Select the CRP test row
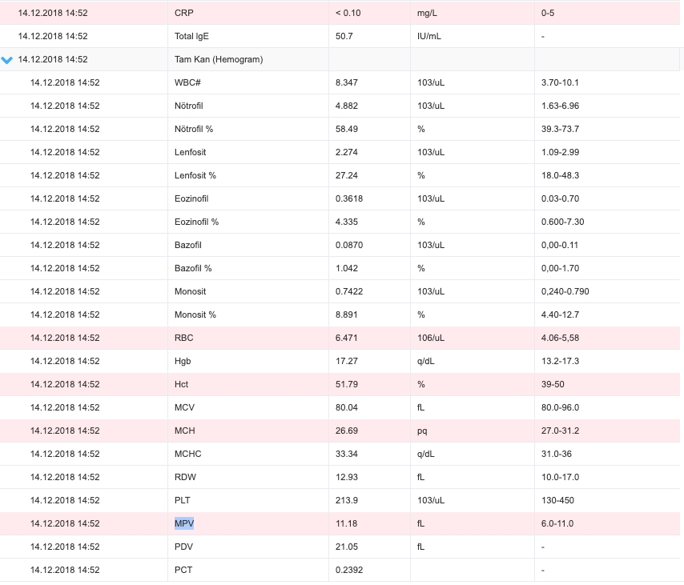684x585 pixels. click(340, 13)
